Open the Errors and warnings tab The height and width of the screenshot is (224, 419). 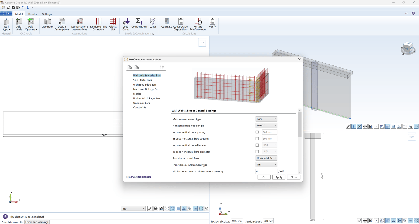(37, 222)
